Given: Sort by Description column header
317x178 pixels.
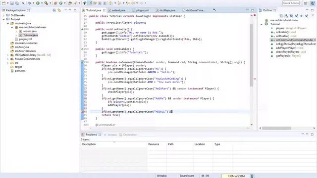Looking at the screenshot, I should (x=114, y=144).
